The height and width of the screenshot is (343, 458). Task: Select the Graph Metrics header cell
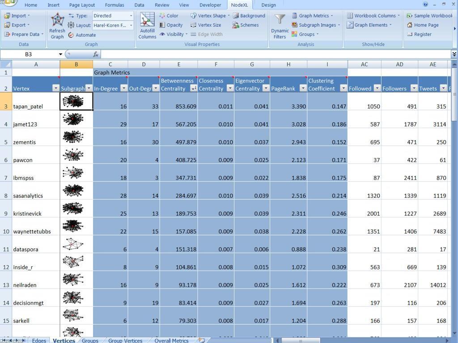point(220,72)
